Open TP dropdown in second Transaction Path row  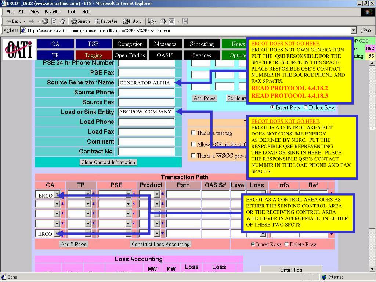[88, 204]
